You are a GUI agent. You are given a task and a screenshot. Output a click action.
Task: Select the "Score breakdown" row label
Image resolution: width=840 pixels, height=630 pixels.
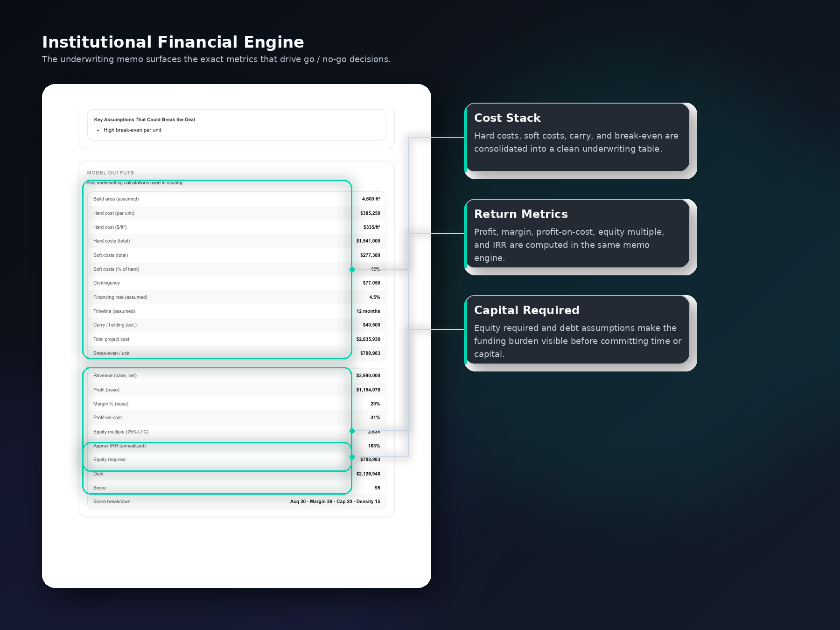coord(112,502)
